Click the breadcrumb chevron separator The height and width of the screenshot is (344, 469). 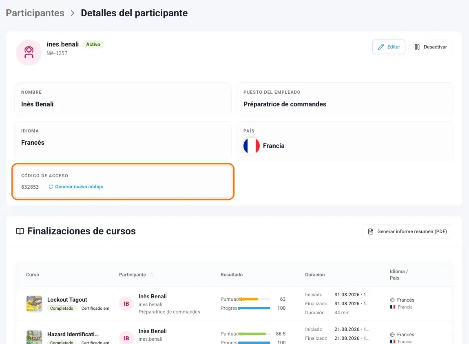click(x=72, y=13)
